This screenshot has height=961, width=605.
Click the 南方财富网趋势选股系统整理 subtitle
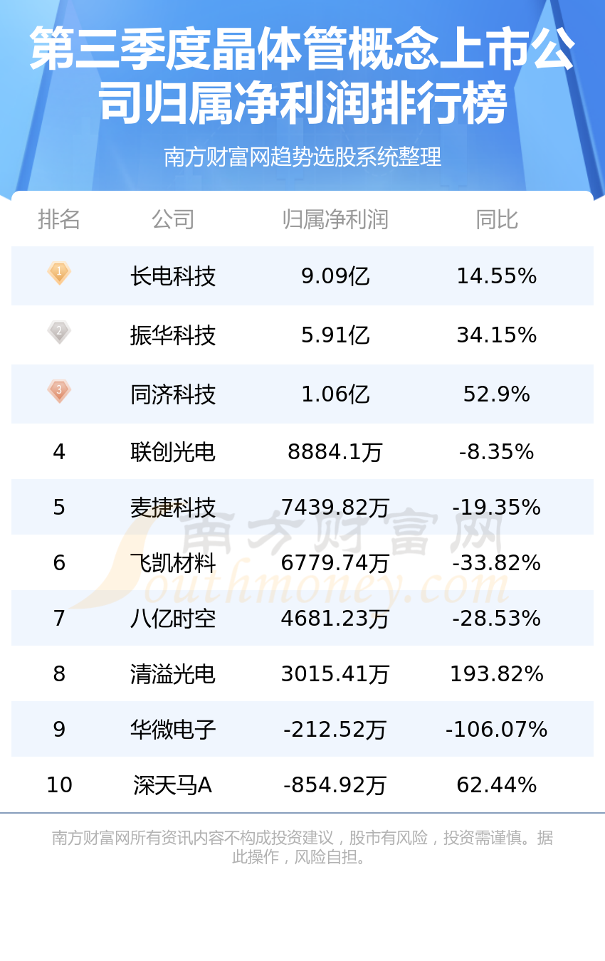[302, 157]
